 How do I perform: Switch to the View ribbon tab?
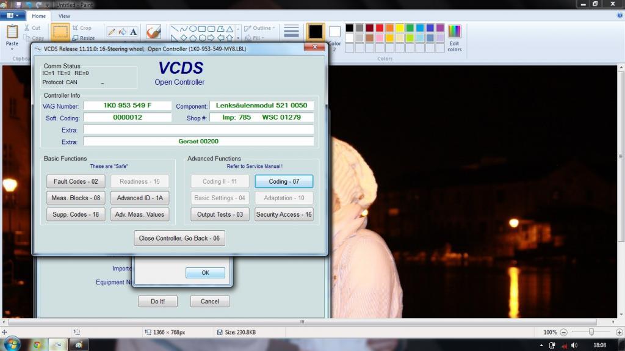click(x=64, y=16)
